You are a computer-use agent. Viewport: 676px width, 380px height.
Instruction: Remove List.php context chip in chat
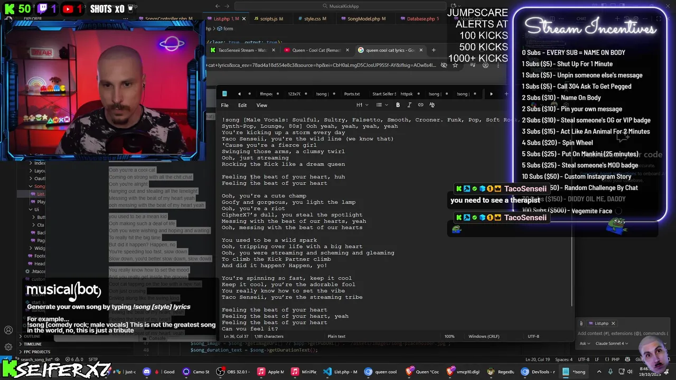[613, 324]
